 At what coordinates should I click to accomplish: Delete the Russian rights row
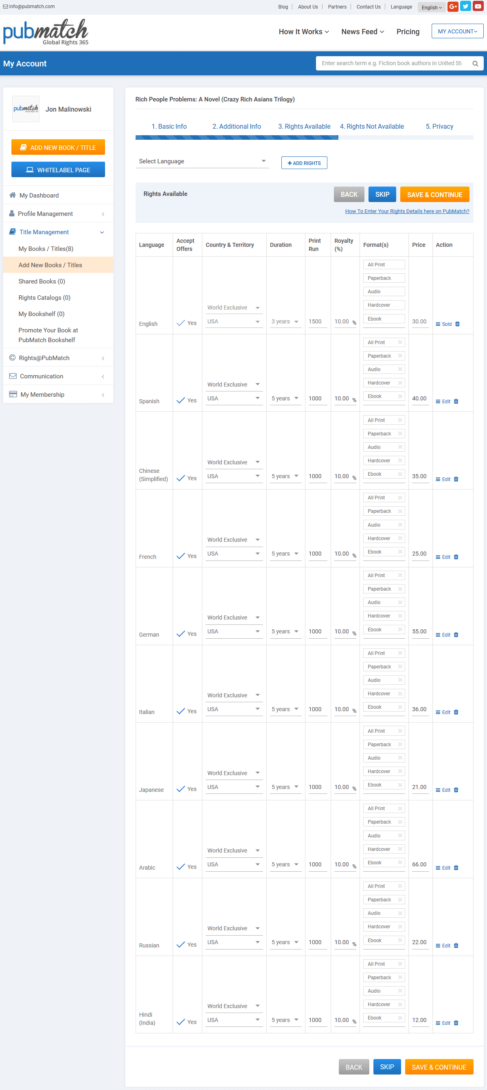click(x=456, y=945)
